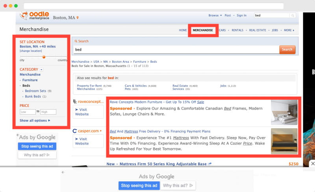
Task: Click the Beds breadcrumb link
Action: (x=154, y=62)
